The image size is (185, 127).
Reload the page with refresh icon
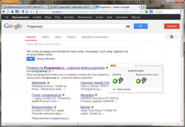pos(141,11)
